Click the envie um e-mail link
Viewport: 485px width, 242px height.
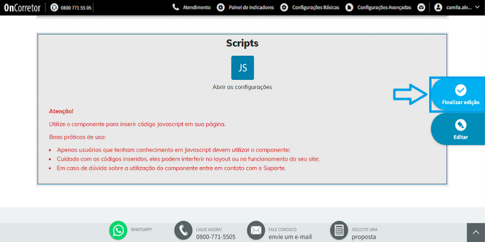pos(290,237)
